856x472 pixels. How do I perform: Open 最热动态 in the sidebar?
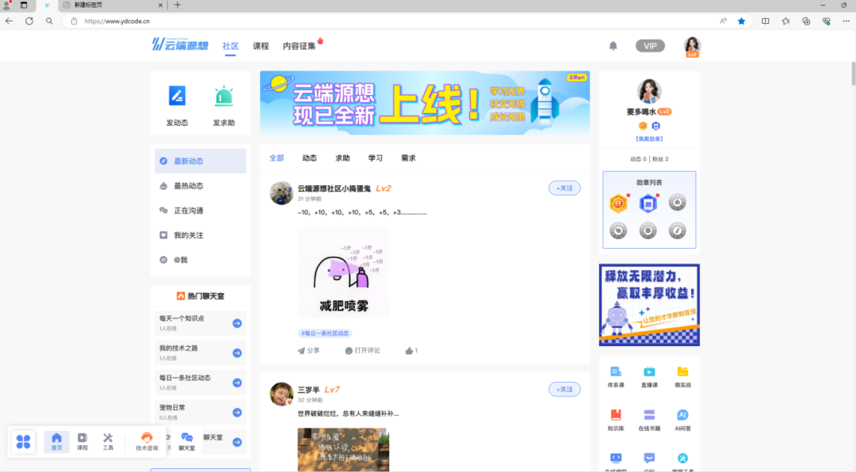point(201,186)
